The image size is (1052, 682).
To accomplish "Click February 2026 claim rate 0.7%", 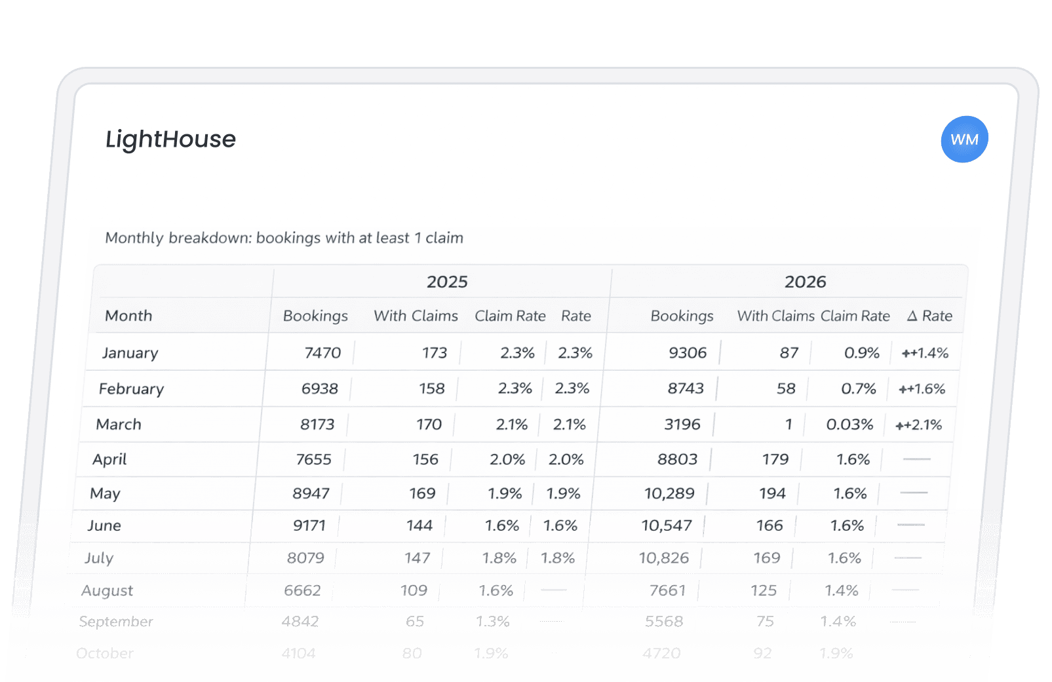I will [859, 388].
